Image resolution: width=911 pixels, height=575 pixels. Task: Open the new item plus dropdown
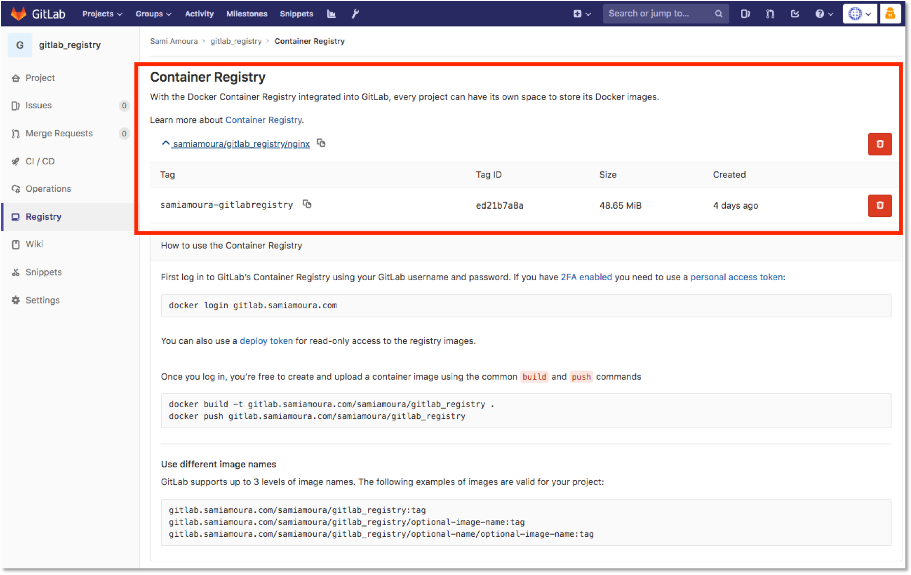coord(582,14)
